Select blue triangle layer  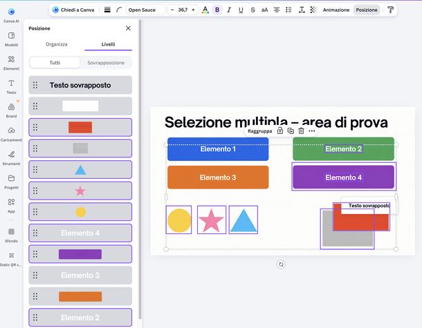coord(80,169)
